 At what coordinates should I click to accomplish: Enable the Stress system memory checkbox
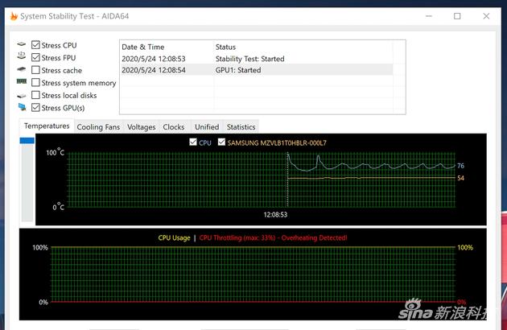(x=35, y=82)
